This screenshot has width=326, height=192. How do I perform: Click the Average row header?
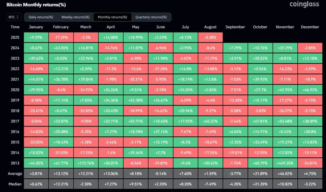(x=15, y=174)
